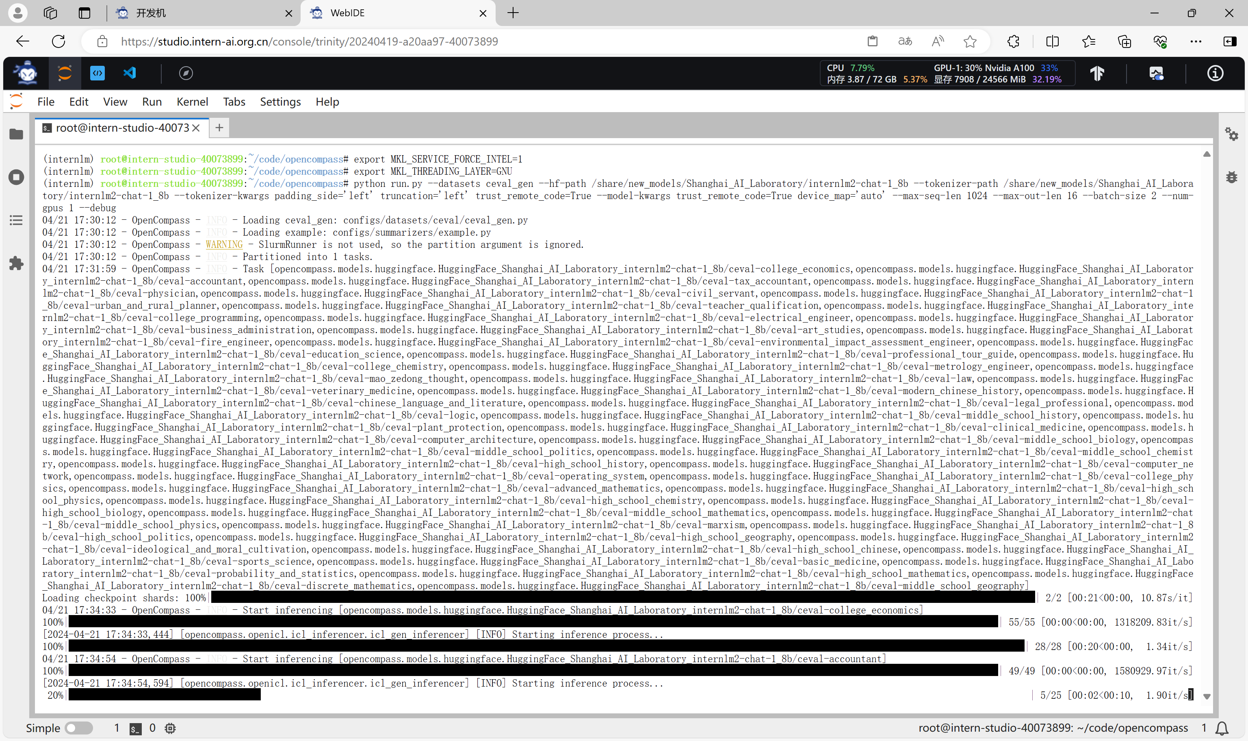The image size is (1248, 741).
Task: Open a new launcher with plus button
Action: [x=219, y=128]
